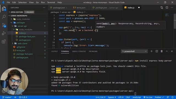Switch to package.json server-api editor tab

coord(106,8)
